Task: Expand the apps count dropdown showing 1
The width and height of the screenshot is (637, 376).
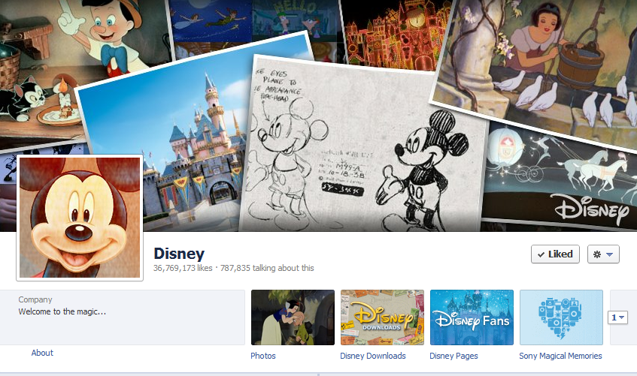Action: pos(618,317)
